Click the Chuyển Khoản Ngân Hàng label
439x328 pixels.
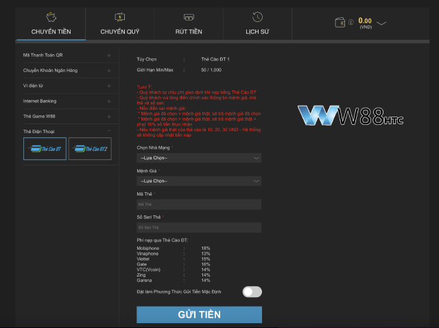[x=50, y=70]
